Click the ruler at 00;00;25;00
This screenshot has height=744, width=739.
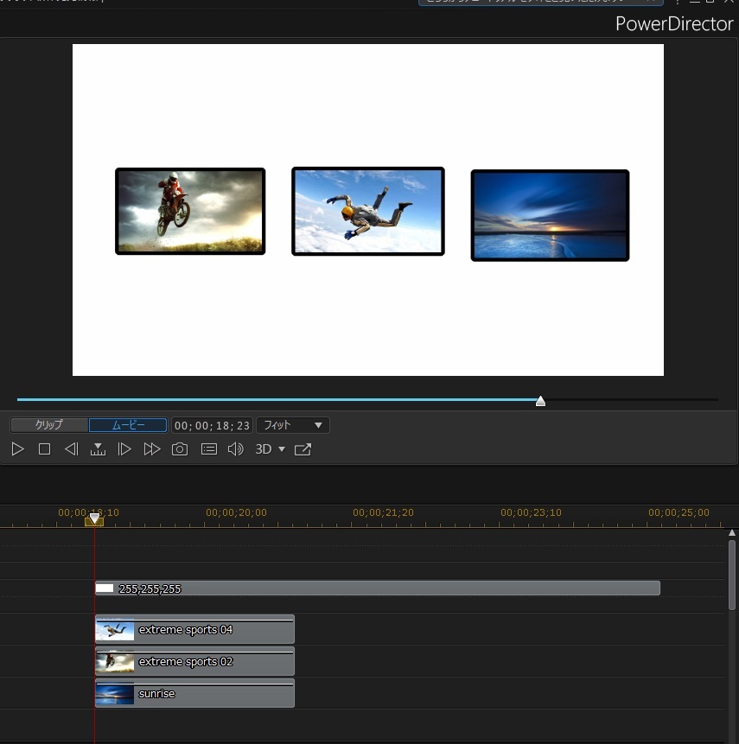678,512
